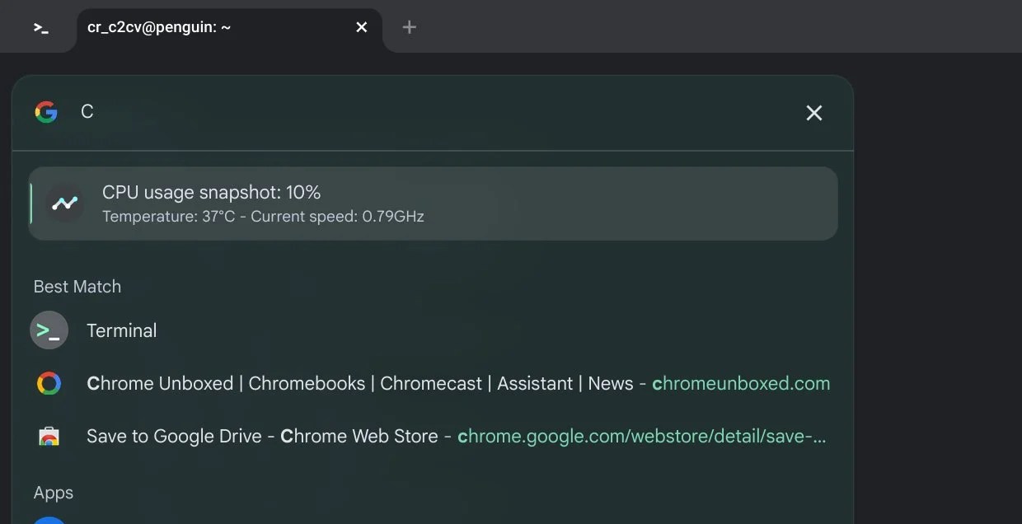Open the Terminal app from Best Match
The width and height of the screenshot is (1022, 524).
pos(121,330)
